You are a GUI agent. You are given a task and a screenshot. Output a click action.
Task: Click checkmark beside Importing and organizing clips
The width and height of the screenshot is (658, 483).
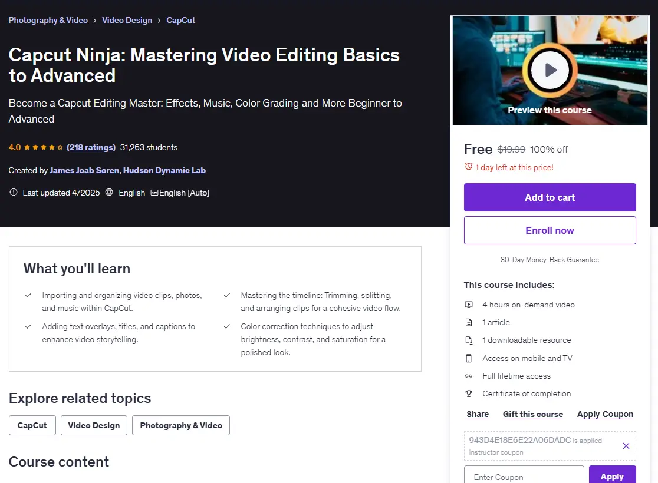click(x=28, y=296)
